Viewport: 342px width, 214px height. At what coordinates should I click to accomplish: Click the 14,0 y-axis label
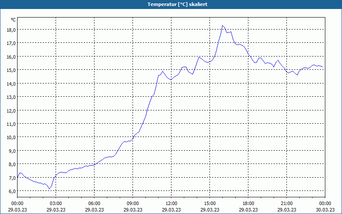coord(11,83)
